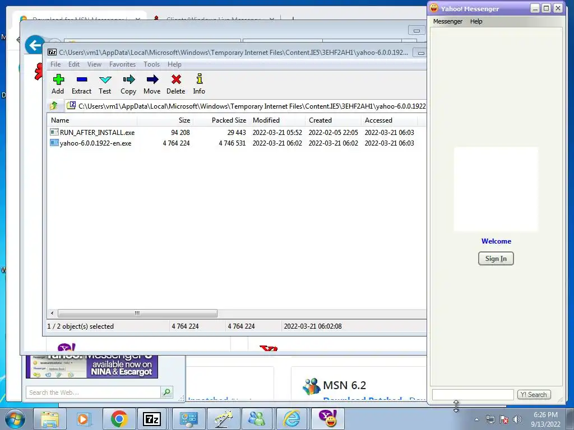Click Sign In button in Yahoo! Messenger
Screen dimensions: 574x430
[x=496, y=259]
